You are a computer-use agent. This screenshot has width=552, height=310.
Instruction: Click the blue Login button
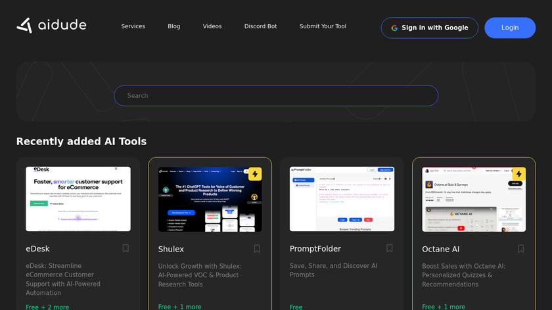click(x=510, y=28)
